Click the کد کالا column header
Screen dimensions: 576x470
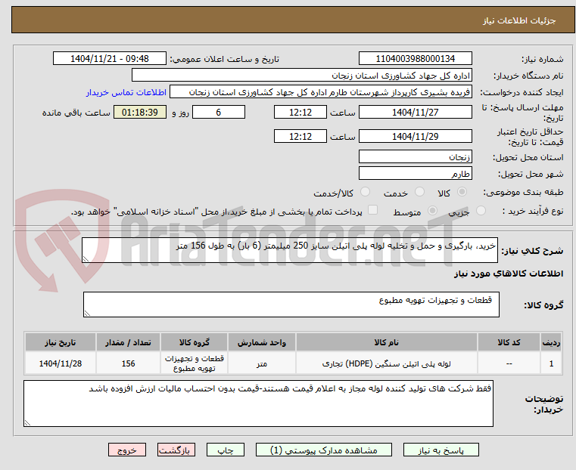[509, 342]
